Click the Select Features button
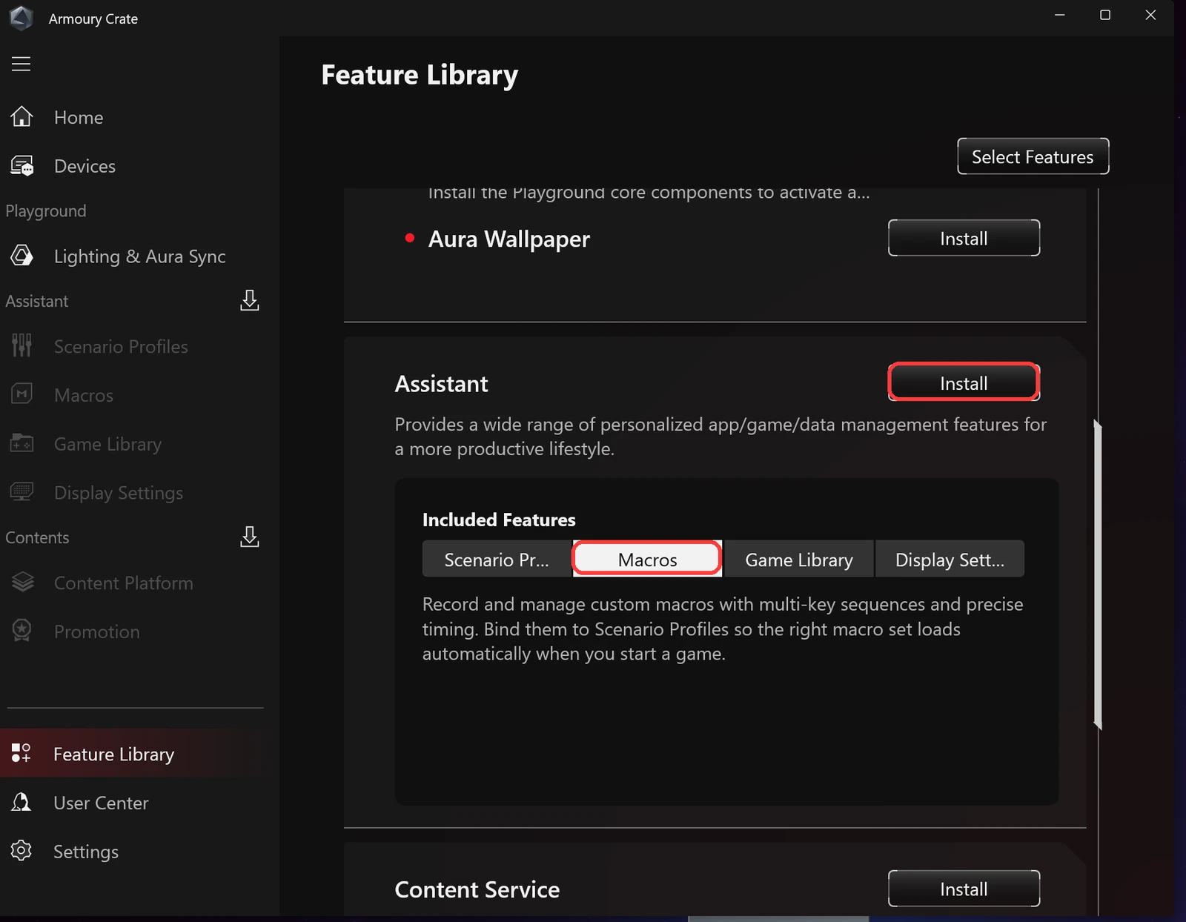 point(1033,156)
